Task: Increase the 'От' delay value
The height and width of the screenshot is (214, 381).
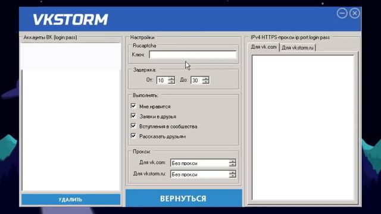Action: tap(171, 78)
